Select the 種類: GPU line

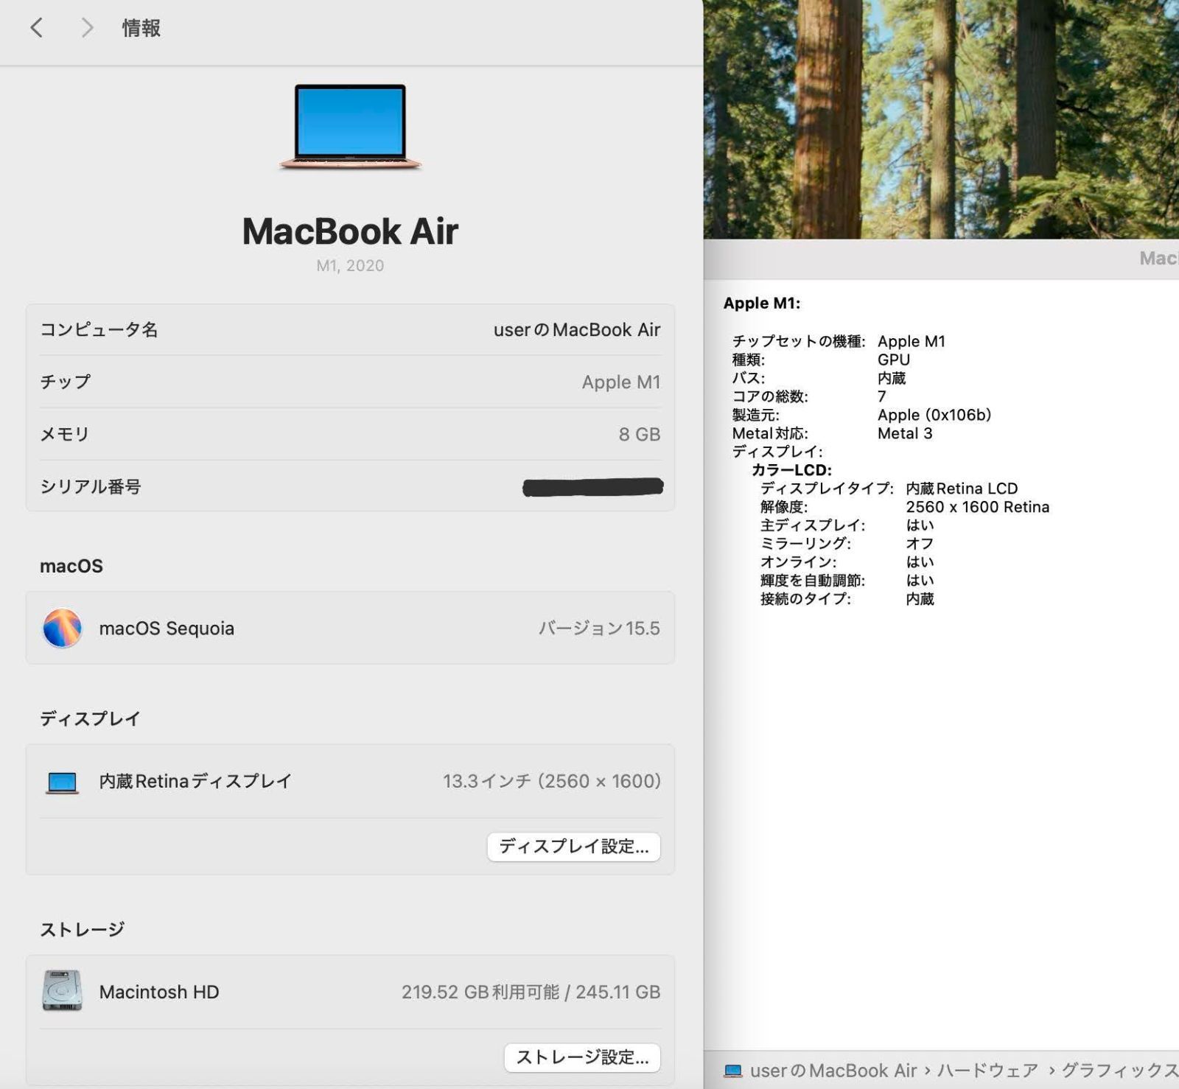click(x=821, y=360)
